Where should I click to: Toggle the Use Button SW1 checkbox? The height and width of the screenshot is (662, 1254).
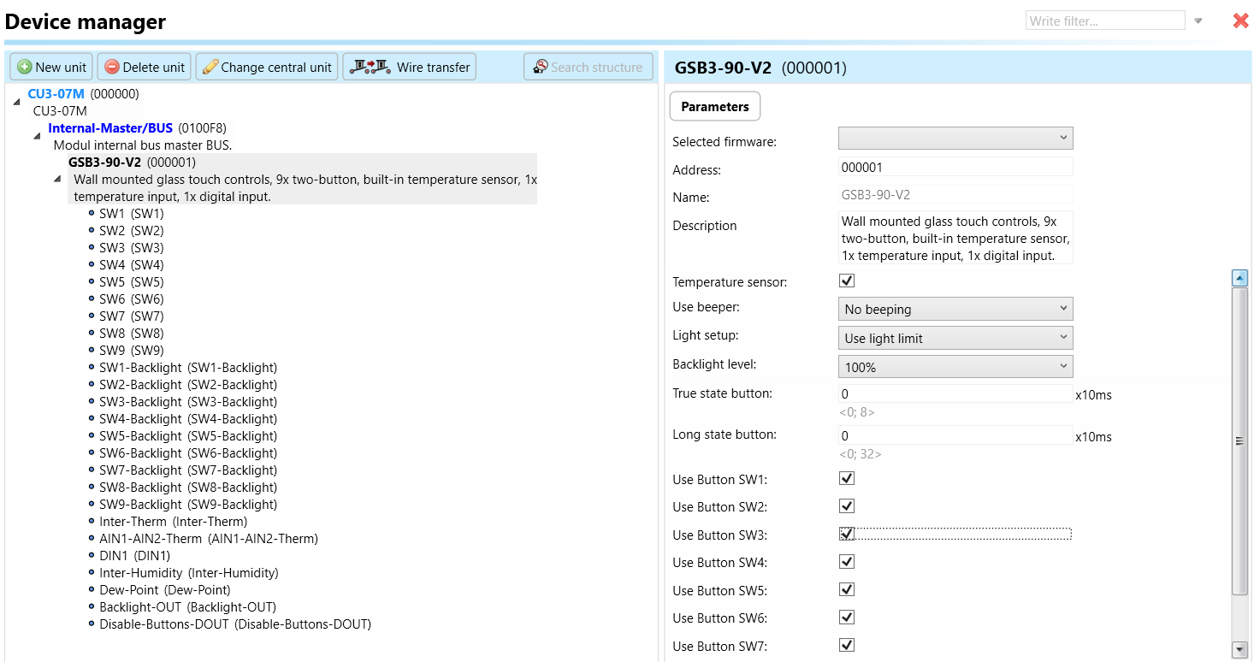coord(847,478)
